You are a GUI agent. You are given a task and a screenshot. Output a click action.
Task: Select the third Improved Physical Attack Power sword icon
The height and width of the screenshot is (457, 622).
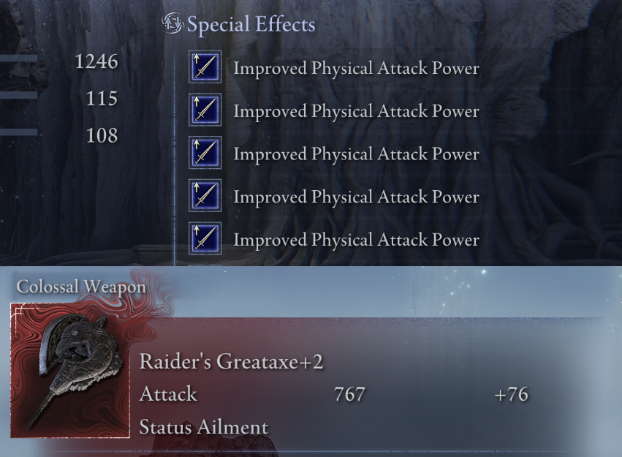click(x=205, y=153)
